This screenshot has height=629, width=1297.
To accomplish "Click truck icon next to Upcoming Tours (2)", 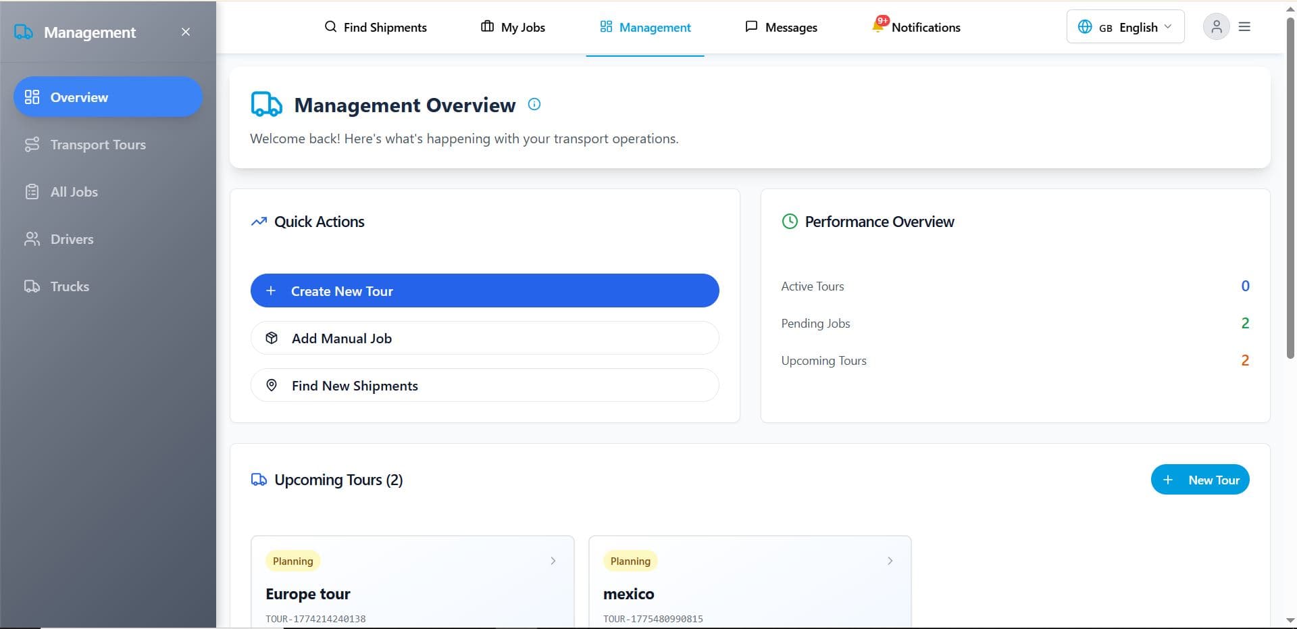I will point(259,480).
